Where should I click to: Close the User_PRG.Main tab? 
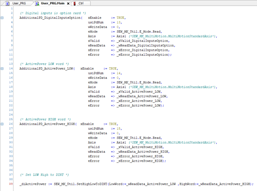point(68,3)
